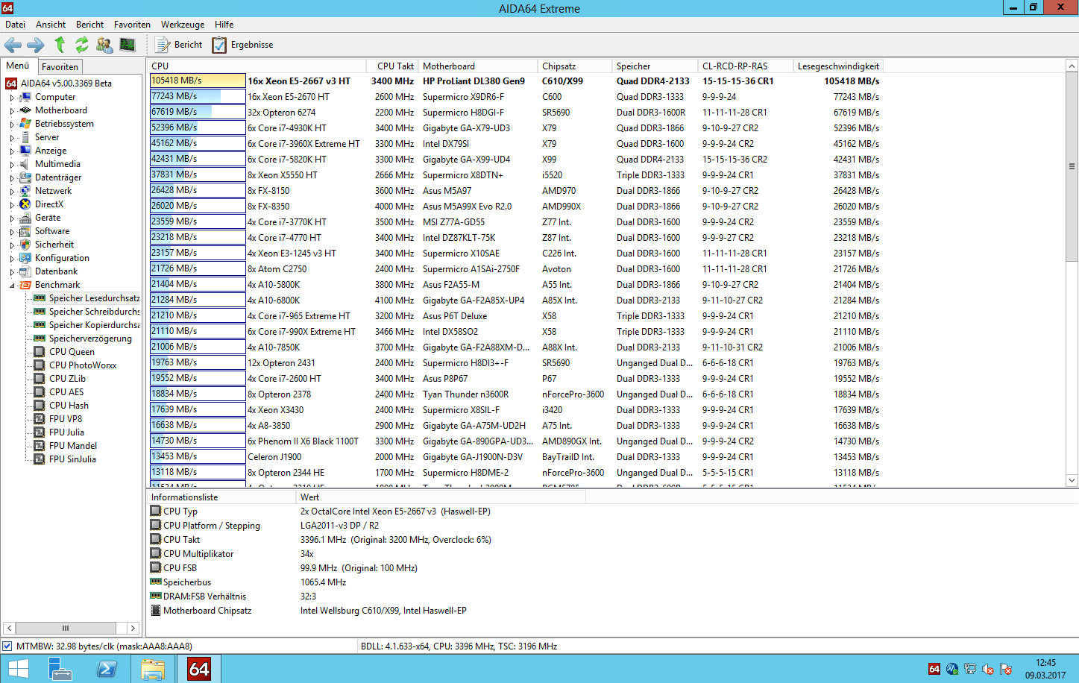
Task: Open Speicher Schreibdurchsatz benchmark
Action: 94,312
